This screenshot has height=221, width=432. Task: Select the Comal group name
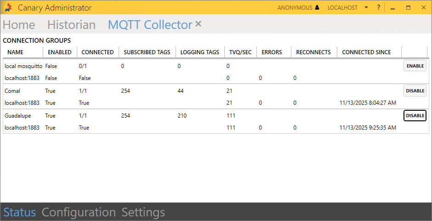click(x=12, y=91)
